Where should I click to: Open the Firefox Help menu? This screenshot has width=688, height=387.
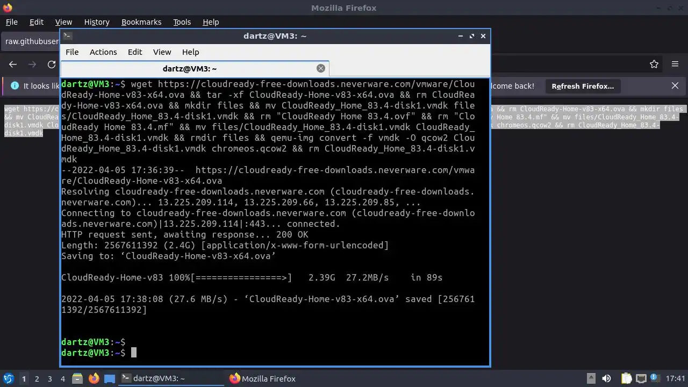(211, 22)
